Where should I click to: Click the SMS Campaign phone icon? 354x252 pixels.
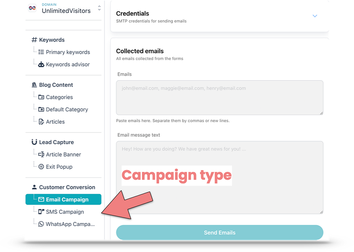(41, 212)
